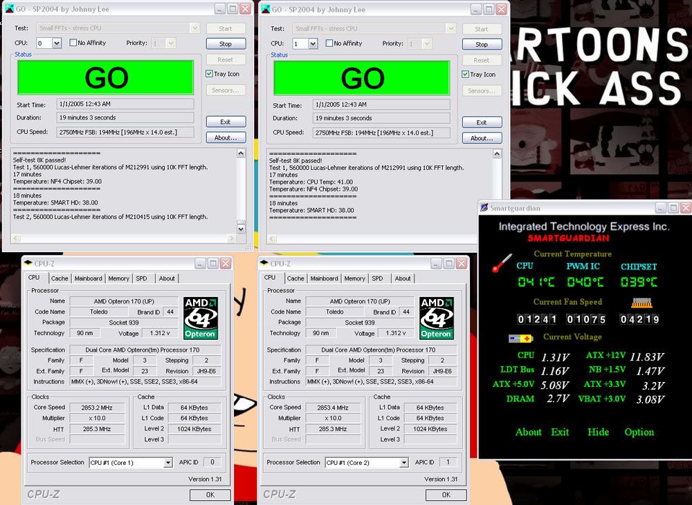This screenshot has width=692, height=505.
Task: Open About tab in right CPU-Z
Action: (x=403, y=278)
